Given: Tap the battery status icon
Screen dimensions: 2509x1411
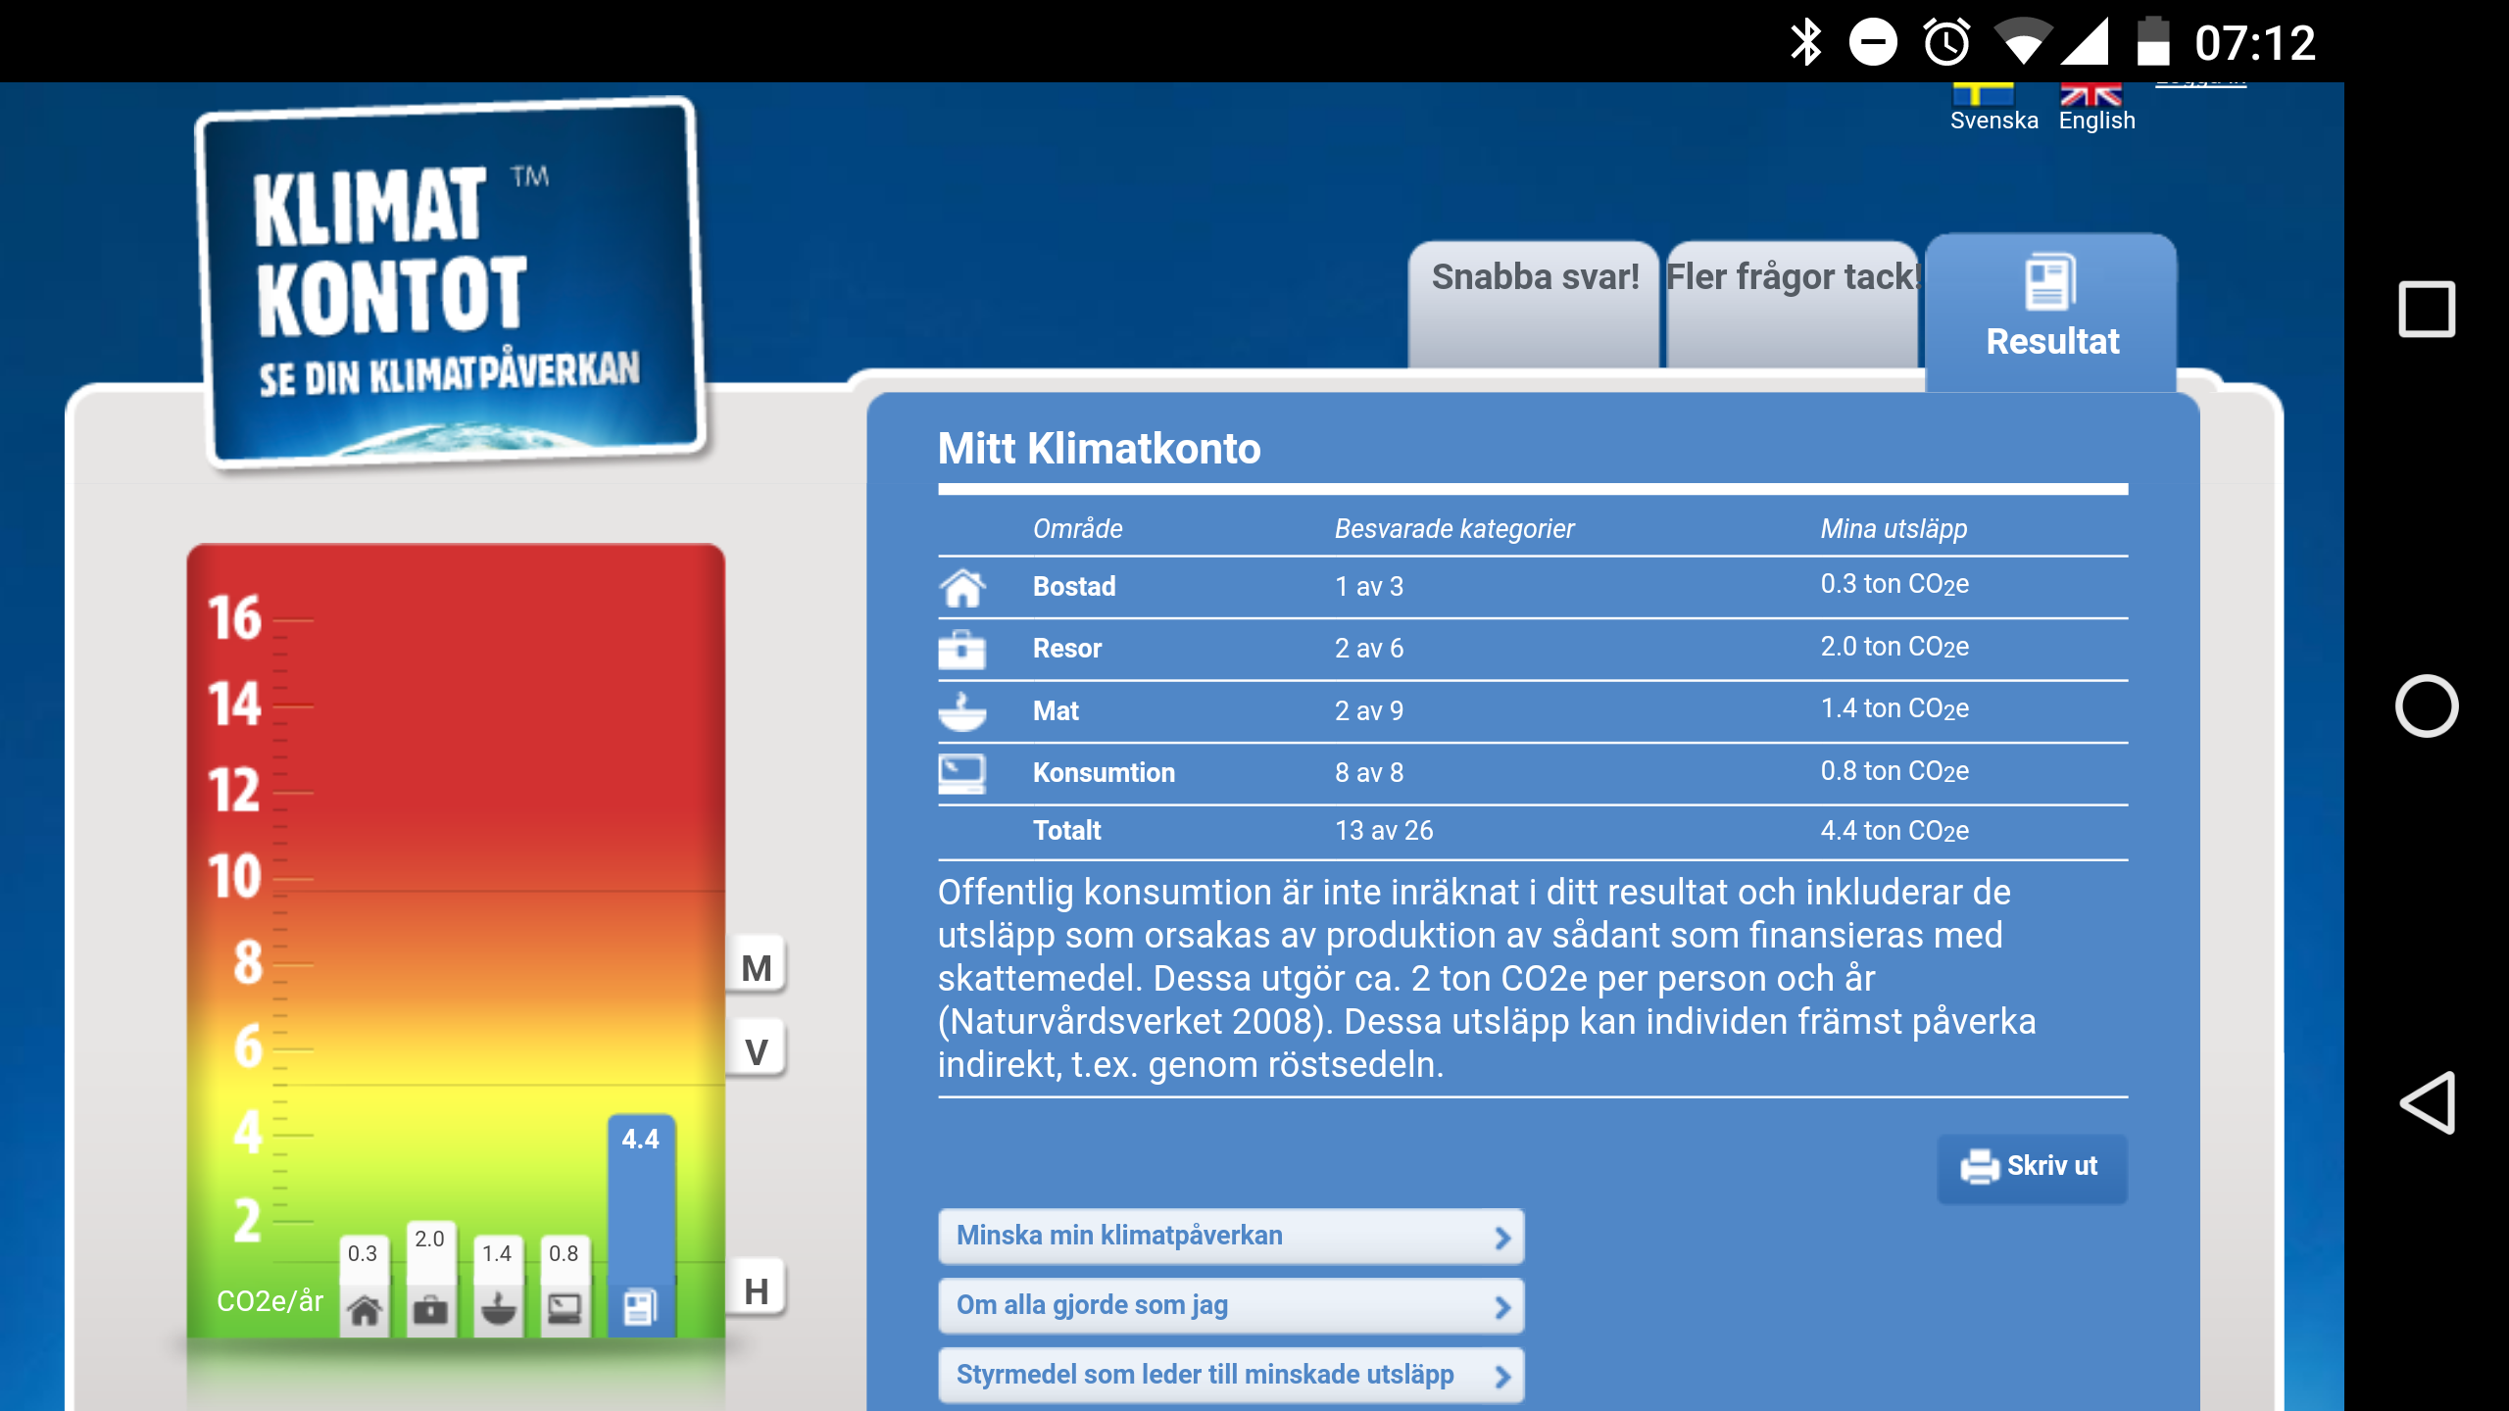Looking at the screenshot, I should (x=2152, y=41).
